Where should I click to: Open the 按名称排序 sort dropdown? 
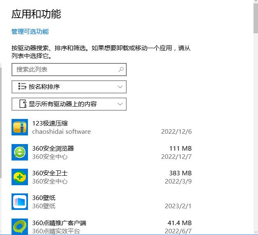pyautogui.click(x=69, y=87)
